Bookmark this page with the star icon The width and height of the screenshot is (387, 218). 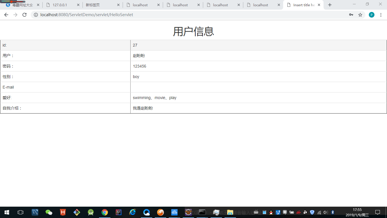tap(360, 15)
